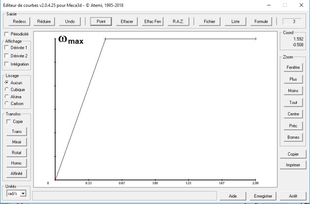Zoom out with Moins
Screen dimensions: 310x204
click(x=293, y=91)
